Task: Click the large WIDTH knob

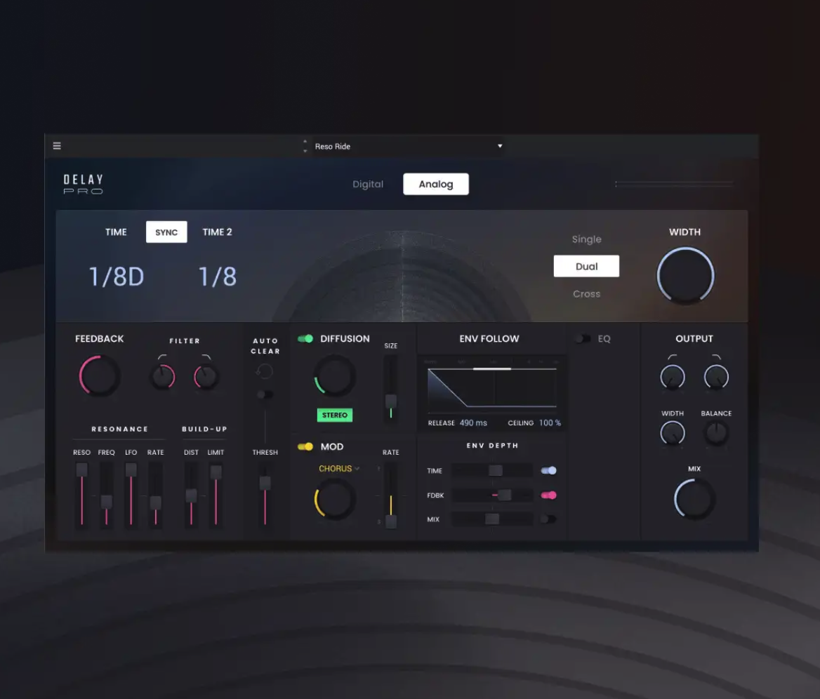Action: [685, 276]
